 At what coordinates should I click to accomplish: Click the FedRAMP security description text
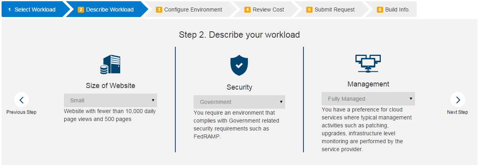click(237, 125)
